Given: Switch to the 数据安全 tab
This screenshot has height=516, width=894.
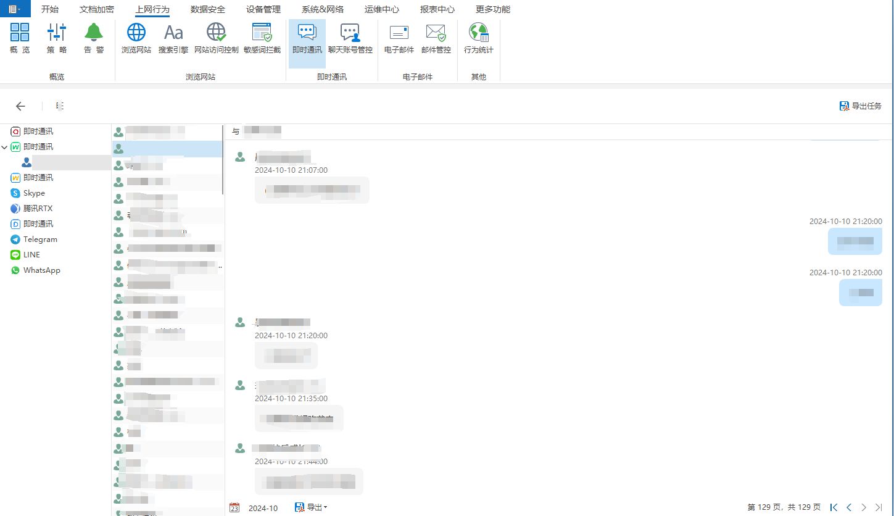Looking at the screenshot, I should pos(208,9).
